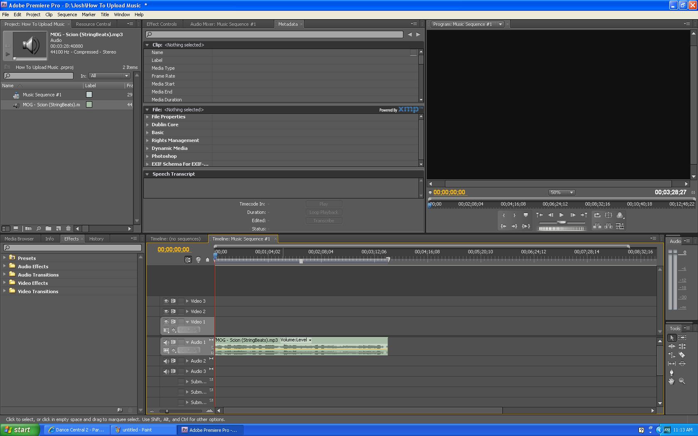Play the Program monitor sequence
The image size is (698, 436).
coord(561,215)
